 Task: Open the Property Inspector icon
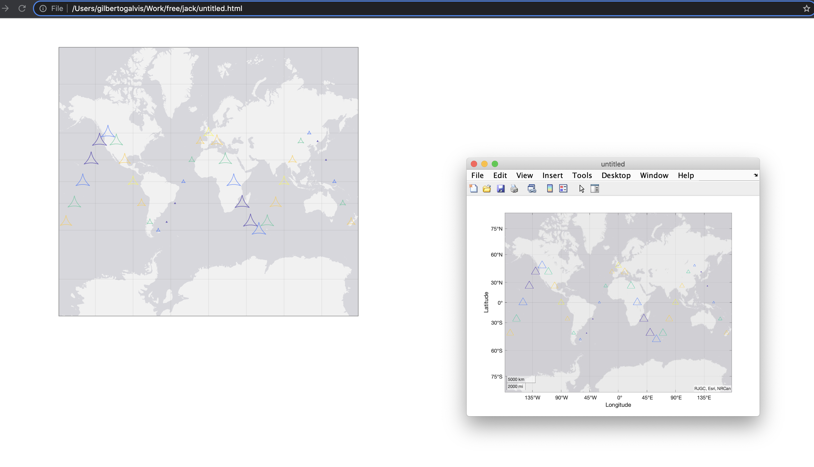(595, 188)
